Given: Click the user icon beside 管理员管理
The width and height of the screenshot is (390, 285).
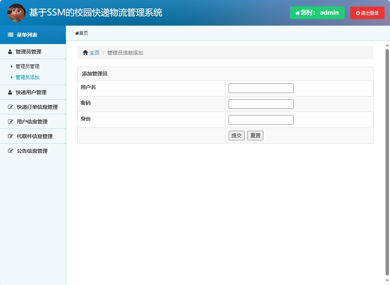Looking at the screenshot, I should pos(10,52).
